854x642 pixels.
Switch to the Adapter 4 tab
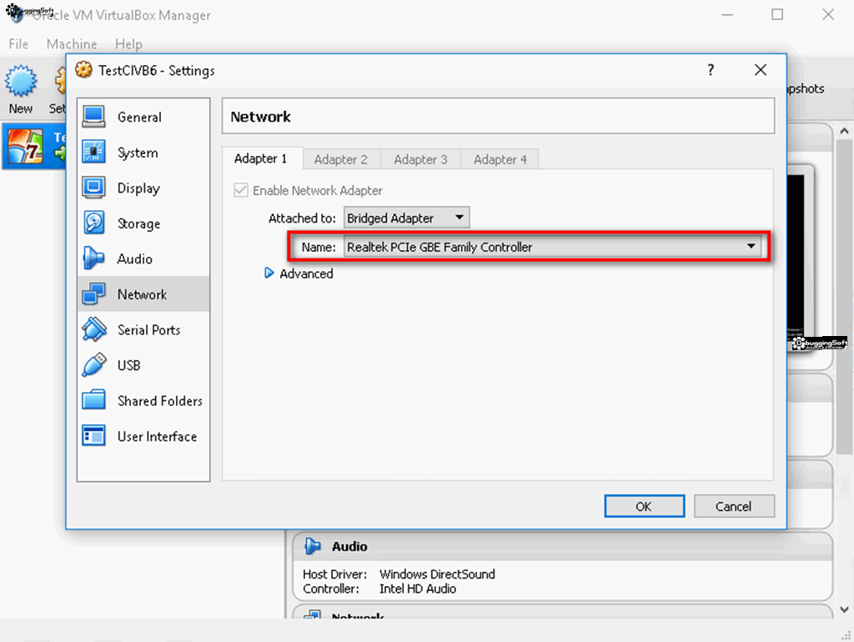pos(500,159)
